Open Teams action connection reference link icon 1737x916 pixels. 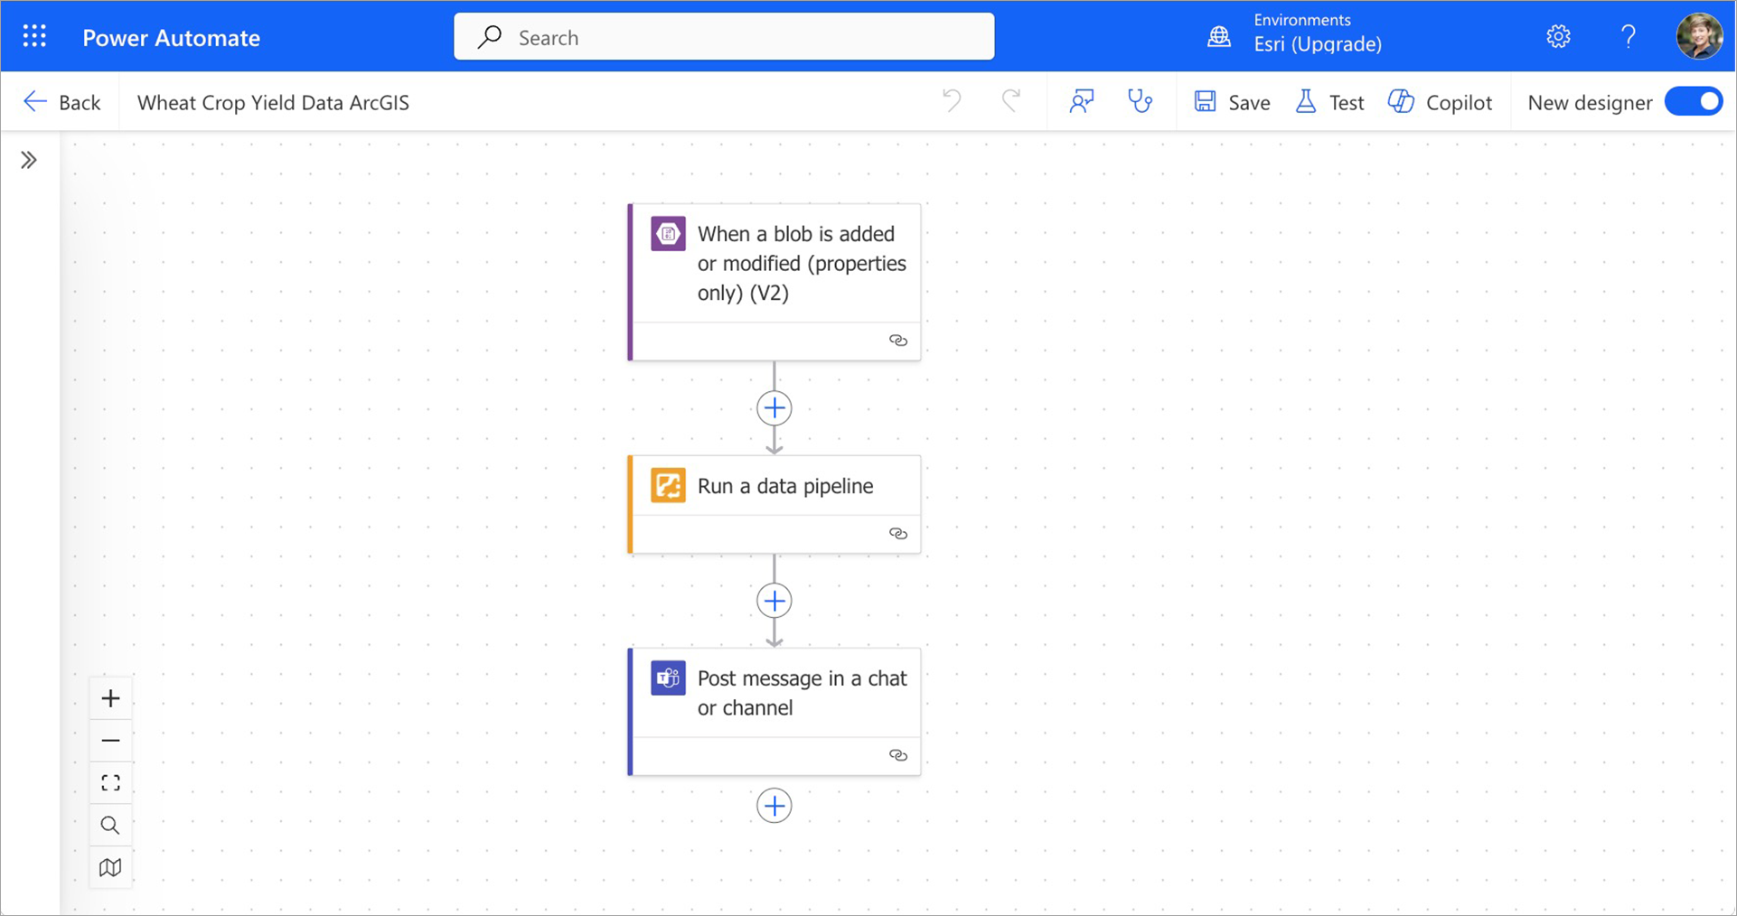pyautogui.click(x=898, y=755)
